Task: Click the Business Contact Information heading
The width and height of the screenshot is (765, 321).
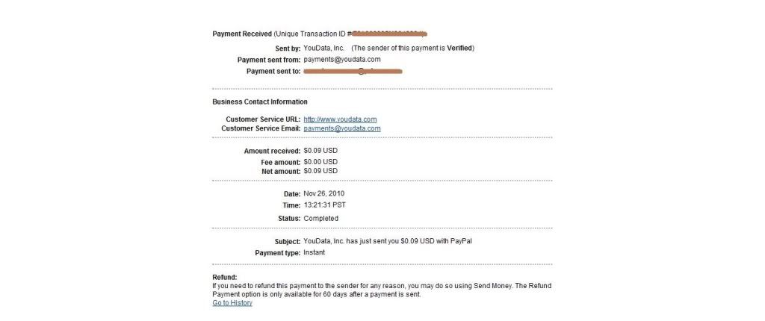Action: click(x=260, y=102)
